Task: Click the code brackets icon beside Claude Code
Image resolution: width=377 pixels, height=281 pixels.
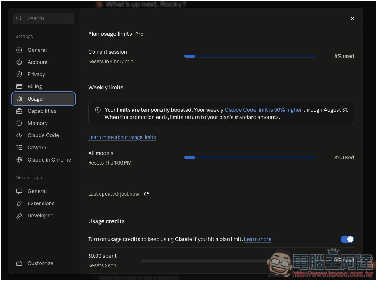Action: click(x=19, y=135)
